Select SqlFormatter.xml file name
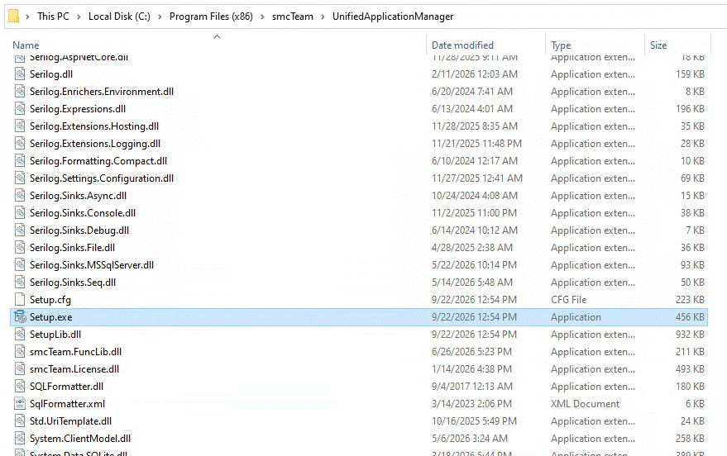The width and height of the screenshot is (727, 456). click(67, 404)
